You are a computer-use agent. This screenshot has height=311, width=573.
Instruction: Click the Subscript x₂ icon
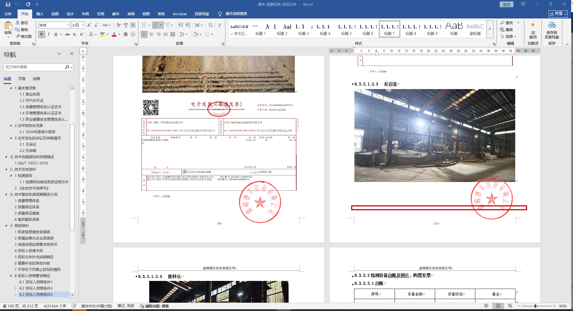pyautogui.click(x=75, y=34)
